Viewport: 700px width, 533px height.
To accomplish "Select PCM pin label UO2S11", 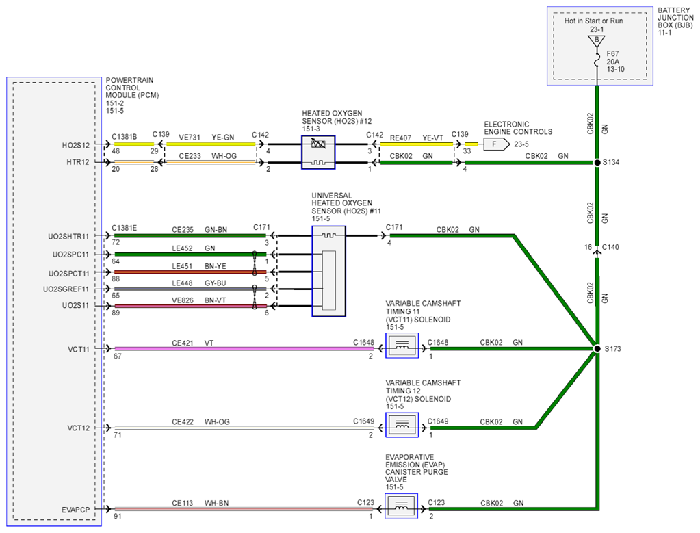I will pyautogui.click(x=75, y=305).
